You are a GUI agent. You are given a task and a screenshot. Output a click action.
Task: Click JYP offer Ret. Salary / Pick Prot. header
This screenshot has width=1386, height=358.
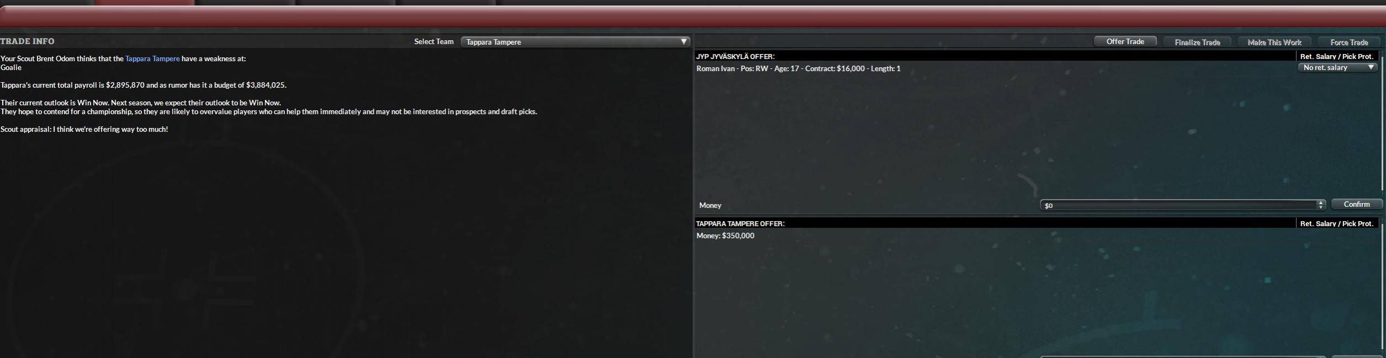[x=1336, y=56]
